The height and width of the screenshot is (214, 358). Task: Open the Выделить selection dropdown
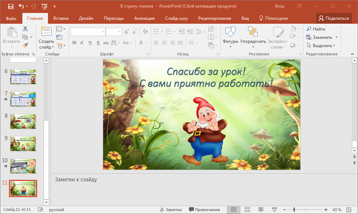[x=322, y=46]
